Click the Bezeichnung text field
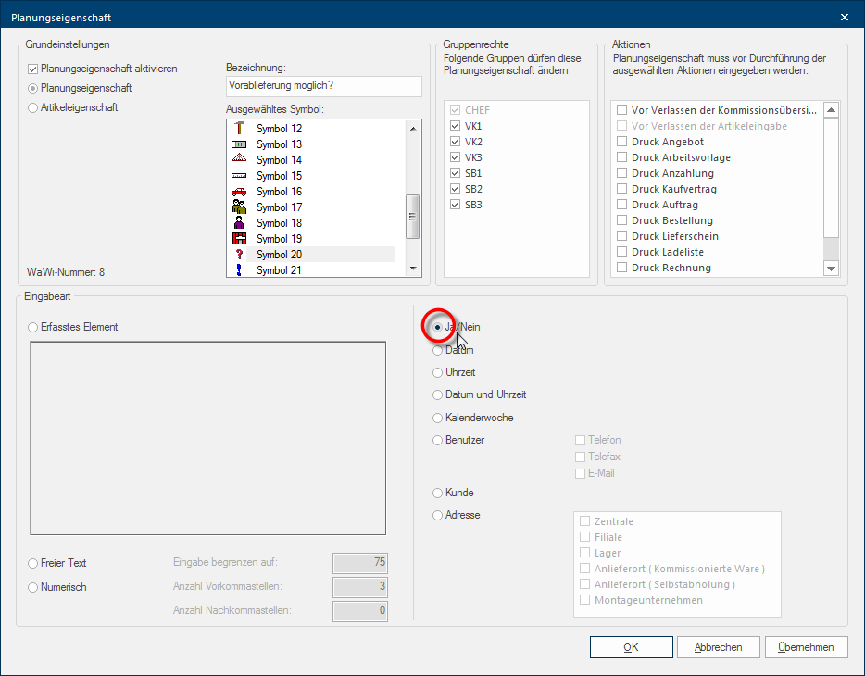Viewport: 865px width, 676px height. 323,86
